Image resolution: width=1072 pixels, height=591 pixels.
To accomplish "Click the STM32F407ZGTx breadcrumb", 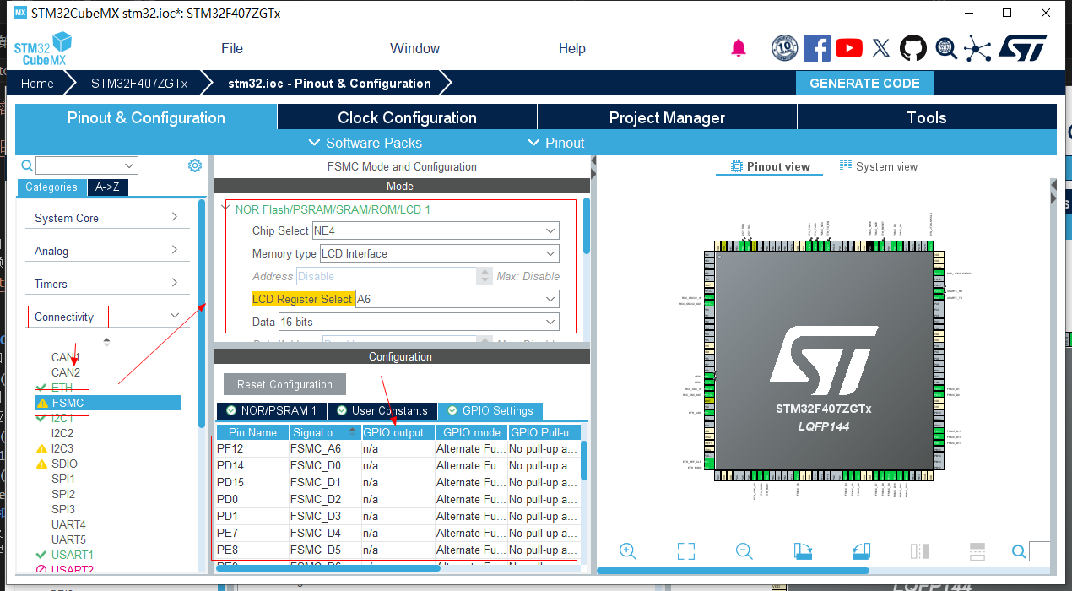I will pyautogui.click(x=138, y=83).
